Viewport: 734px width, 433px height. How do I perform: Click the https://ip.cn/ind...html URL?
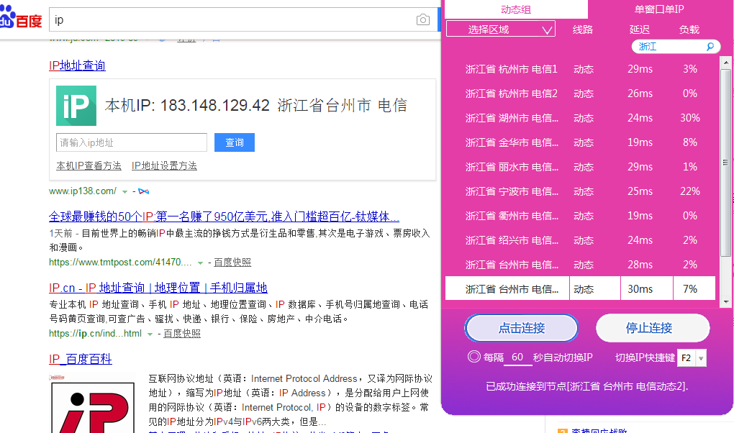[96, 334]
